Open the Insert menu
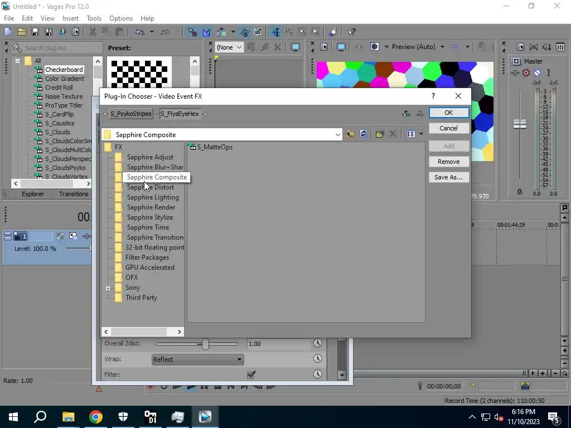 (70, 18)
